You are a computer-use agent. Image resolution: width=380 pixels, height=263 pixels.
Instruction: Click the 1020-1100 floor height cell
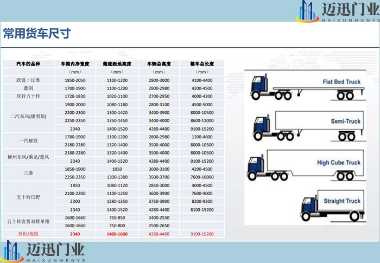[117, 96]
